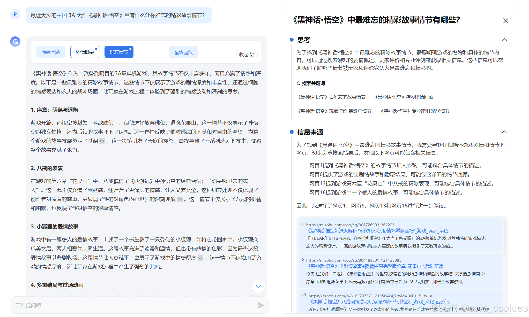Expand the answer using the down chevron
The width and height of the screenshot is (529, 317).
[258, 286]
